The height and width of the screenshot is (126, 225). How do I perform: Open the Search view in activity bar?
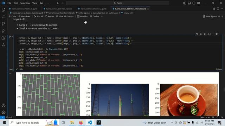(x=3, y=16)
